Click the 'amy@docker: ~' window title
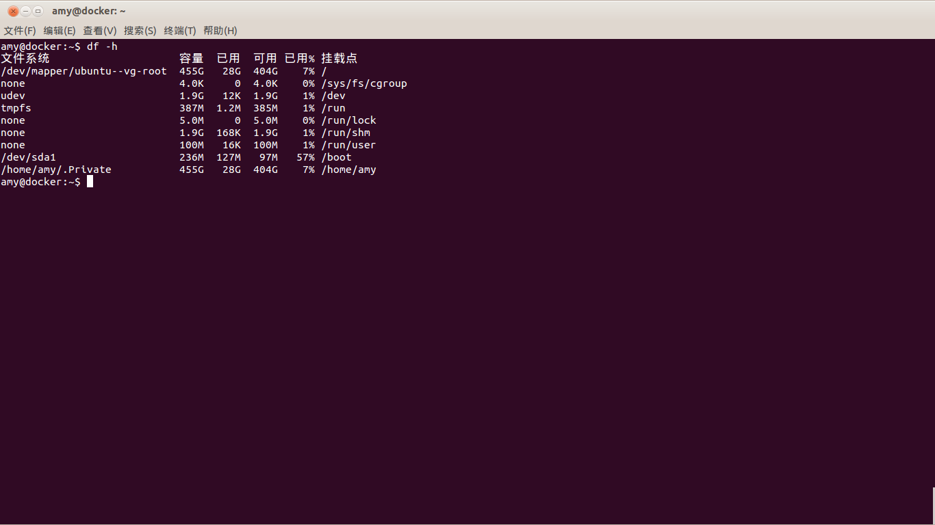 tap(88, 11)
